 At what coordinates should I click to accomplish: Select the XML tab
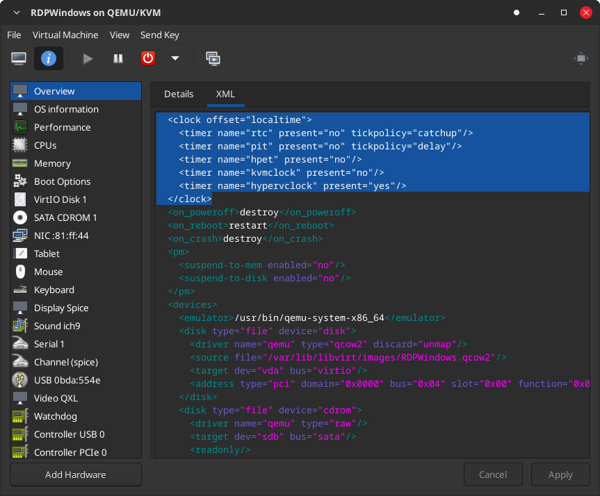(x=225, y=94)
